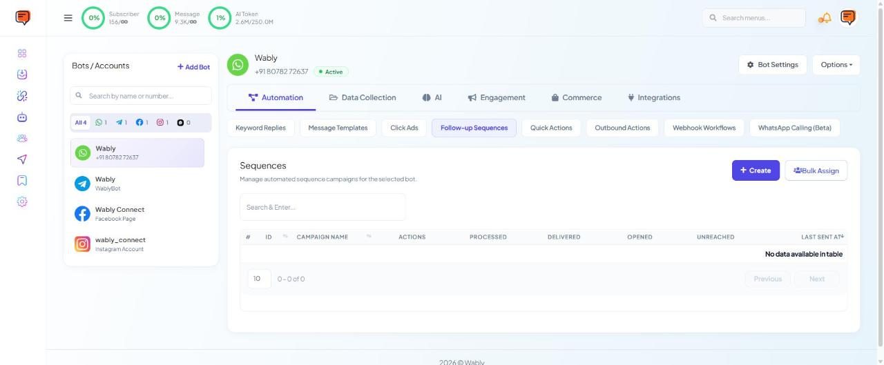Open WhatsApp Calling (Beta) sub-tab

[795, 128]
